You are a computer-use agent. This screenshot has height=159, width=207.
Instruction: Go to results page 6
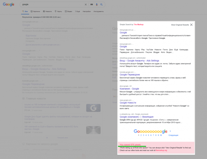151,135
